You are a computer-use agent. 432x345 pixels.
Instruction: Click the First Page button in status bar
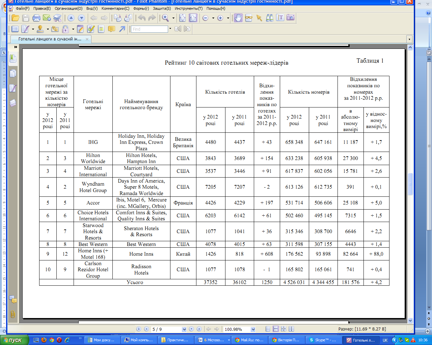pyautogui.click(x=139, y=329)
